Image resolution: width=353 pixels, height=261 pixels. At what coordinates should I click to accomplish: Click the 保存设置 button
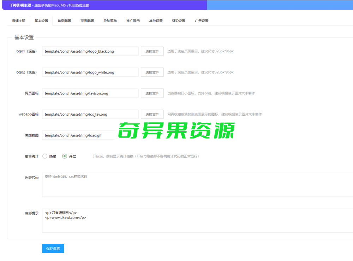(53, 248)
